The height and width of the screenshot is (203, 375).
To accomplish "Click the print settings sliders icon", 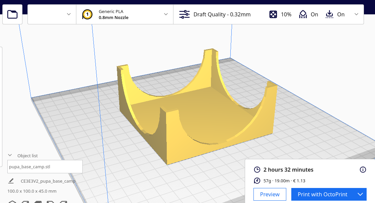I will pos(184,14).
